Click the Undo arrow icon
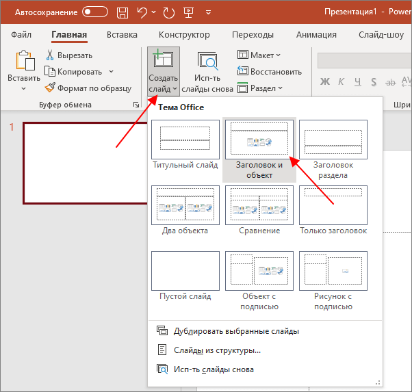 click(x=142, y=12)
